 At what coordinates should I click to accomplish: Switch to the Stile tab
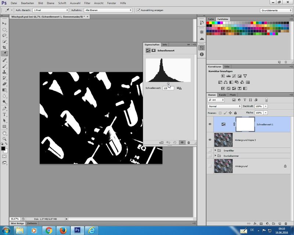[x=227, y=66]
